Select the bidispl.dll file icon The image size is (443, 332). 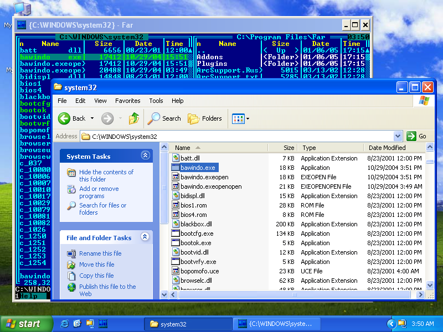[176, 196]
